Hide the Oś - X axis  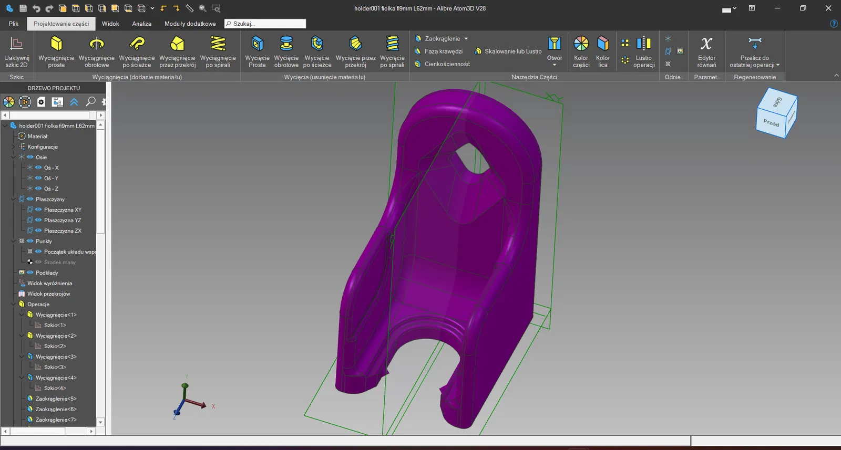[38, 168]
